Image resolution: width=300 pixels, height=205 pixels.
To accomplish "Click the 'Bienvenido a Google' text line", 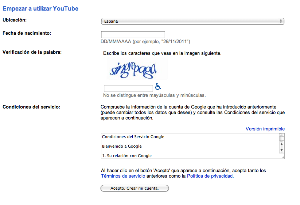I will [x=122, y=146].
